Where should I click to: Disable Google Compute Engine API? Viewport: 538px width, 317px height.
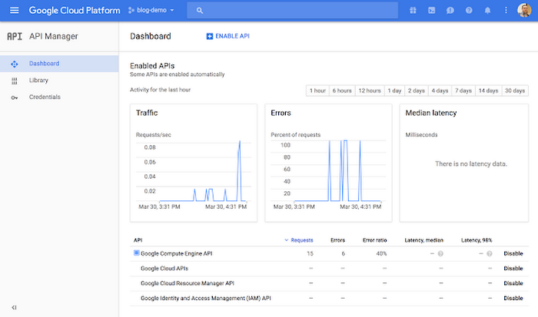pos(513,253)
